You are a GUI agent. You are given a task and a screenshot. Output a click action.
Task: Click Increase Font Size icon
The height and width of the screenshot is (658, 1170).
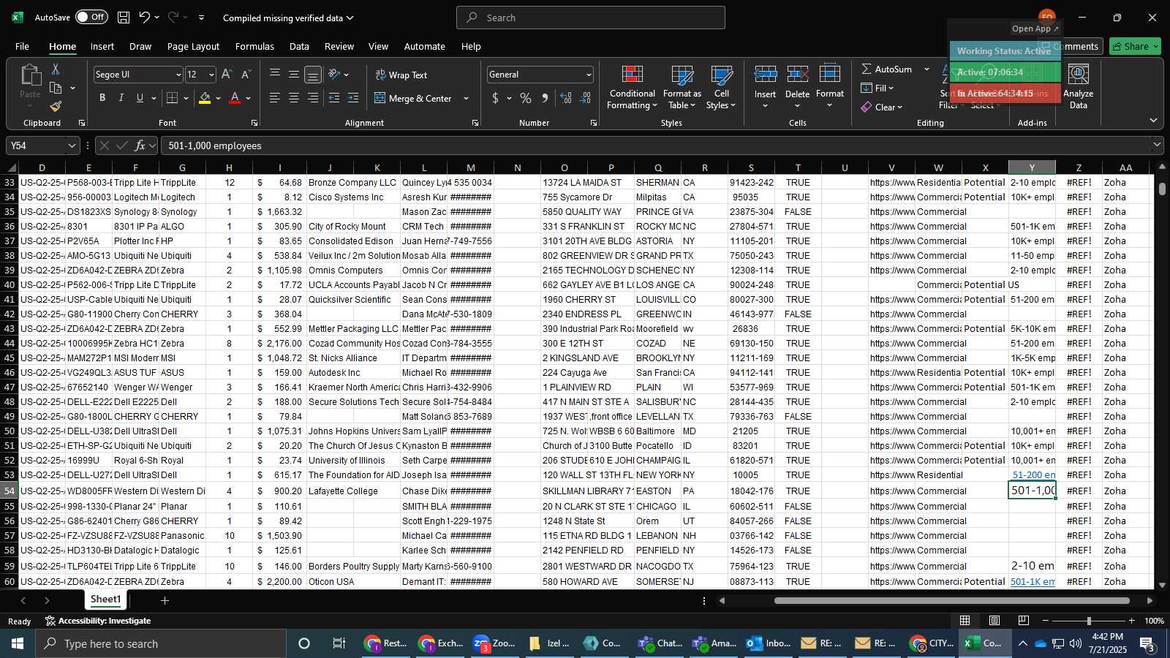227,75
